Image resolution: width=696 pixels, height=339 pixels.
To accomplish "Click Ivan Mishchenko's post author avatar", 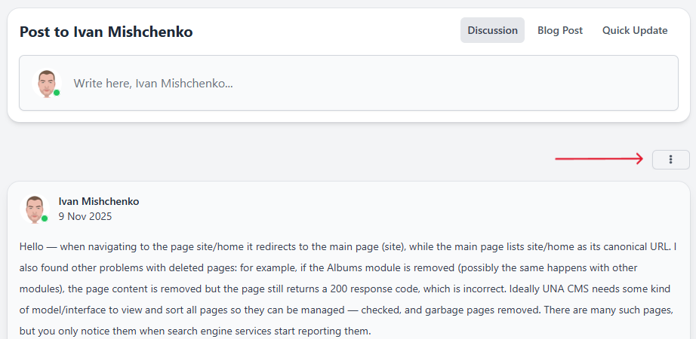I will (34, 209).
